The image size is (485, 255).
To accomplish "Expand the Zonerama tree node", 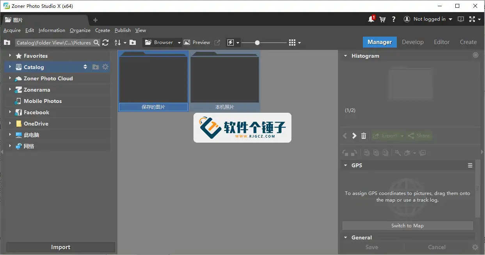I will tap(10, 90).
